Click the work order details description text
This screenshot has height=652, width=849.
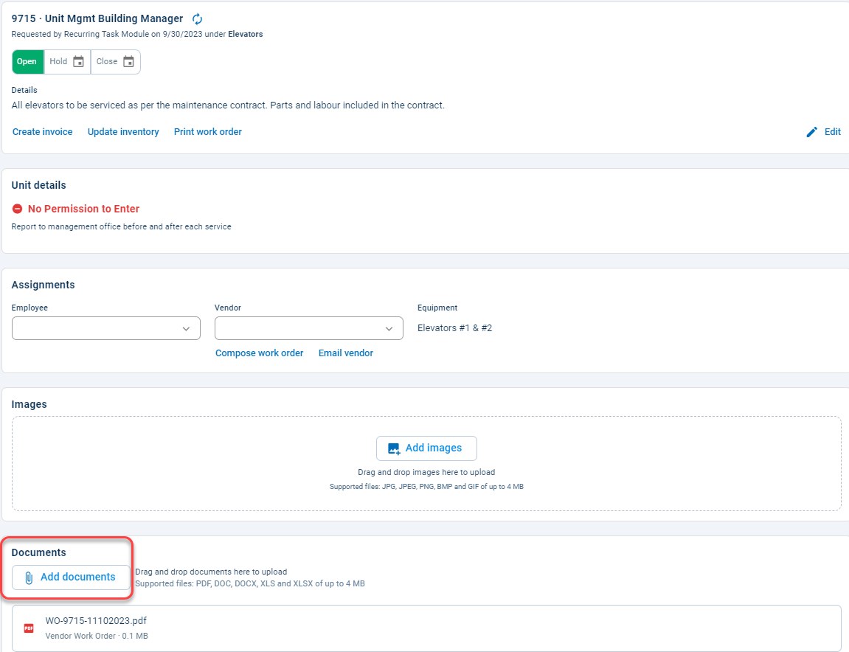[228, 105]
